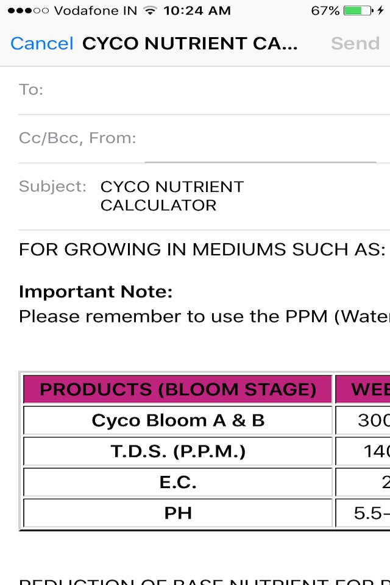Tap the Please remember to use PPM text
Screen dimensions: 390x585
[204, 316]
